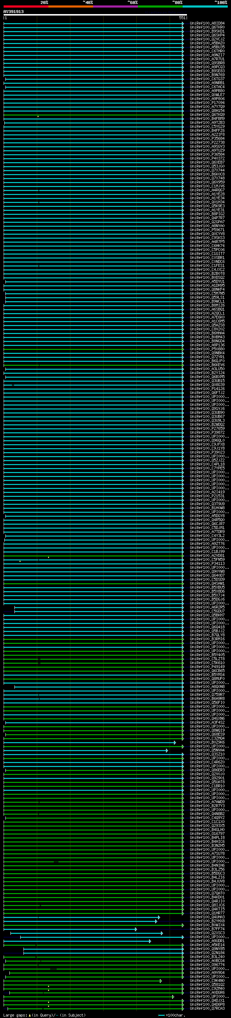Click hit UniRef100_B5DGC3

pyautogui.click(x=207, y=873)
